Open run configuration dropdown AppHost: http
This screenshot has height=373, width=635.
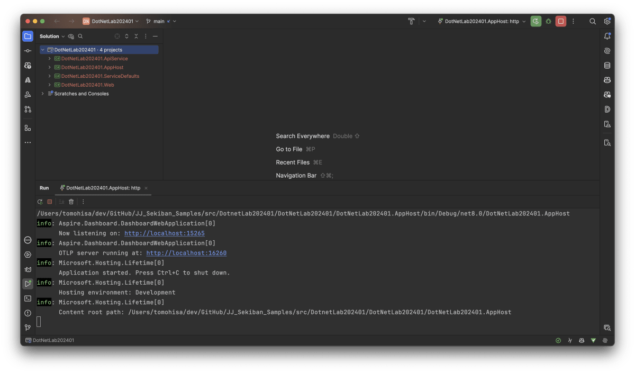tap(482, 21)
